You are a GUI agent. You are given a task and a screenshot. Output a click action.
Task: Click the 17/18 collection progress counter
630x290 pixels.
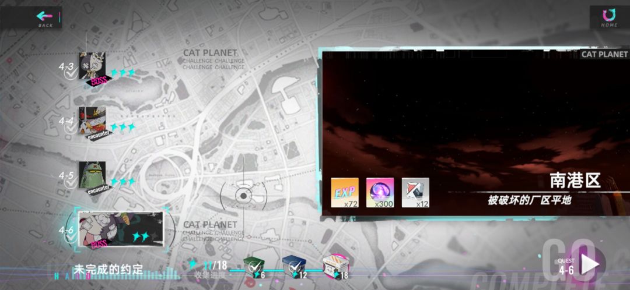[215, 265]
